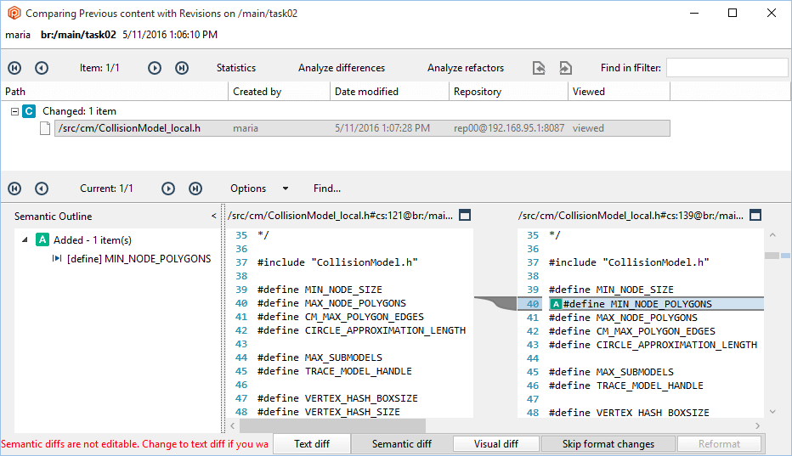The image size is (792, 456).
Task: Go to previous item in revision list
Action: (42, 68)
